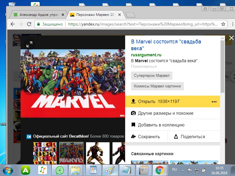Click the Поделиться button
Viewport: 235px width, 176px height.
point(194,137)
